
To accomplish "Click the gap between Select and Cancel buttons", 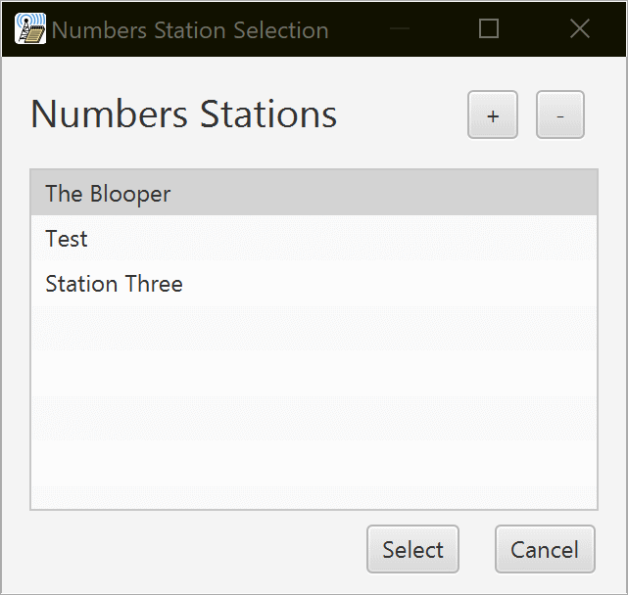I will tap(477, 550).
